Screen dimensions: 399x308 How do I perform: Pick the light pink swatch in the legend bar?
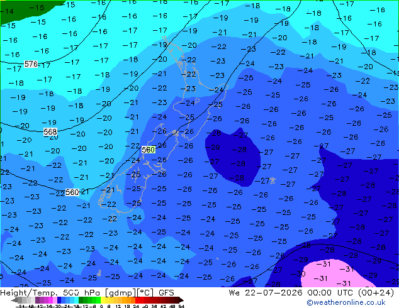[x=55, y=300]
